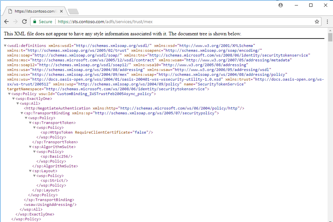Click the green Secure padlock icon
The image size is (333, 222).
coord(35,21)
